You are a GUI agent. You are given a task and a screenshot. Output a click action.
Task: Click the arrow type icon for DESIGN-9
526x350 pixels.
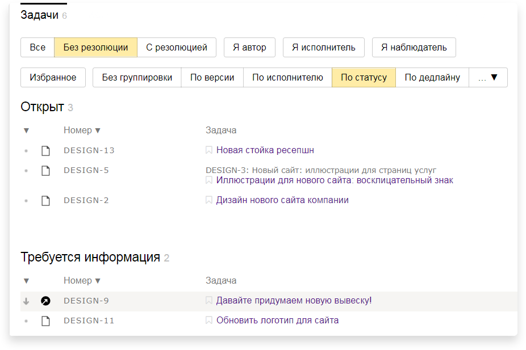(45, 301)
